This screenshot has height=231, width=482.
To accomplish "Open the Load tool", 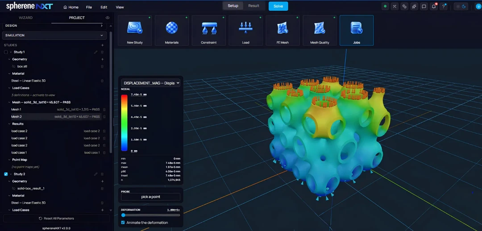I will tap(245, 30).
